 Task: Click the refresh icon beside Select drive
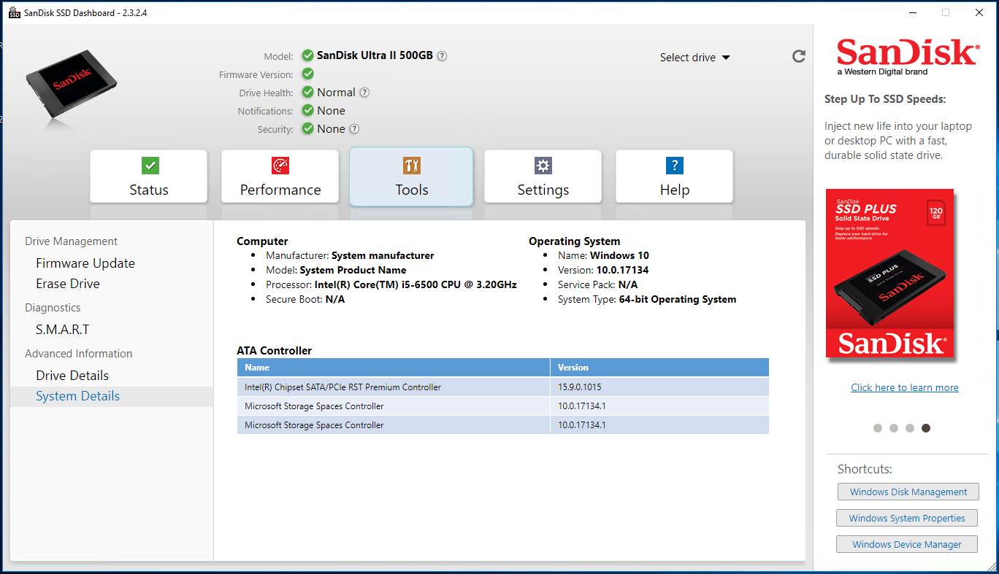pyautogui.click(x=799, y=56)
